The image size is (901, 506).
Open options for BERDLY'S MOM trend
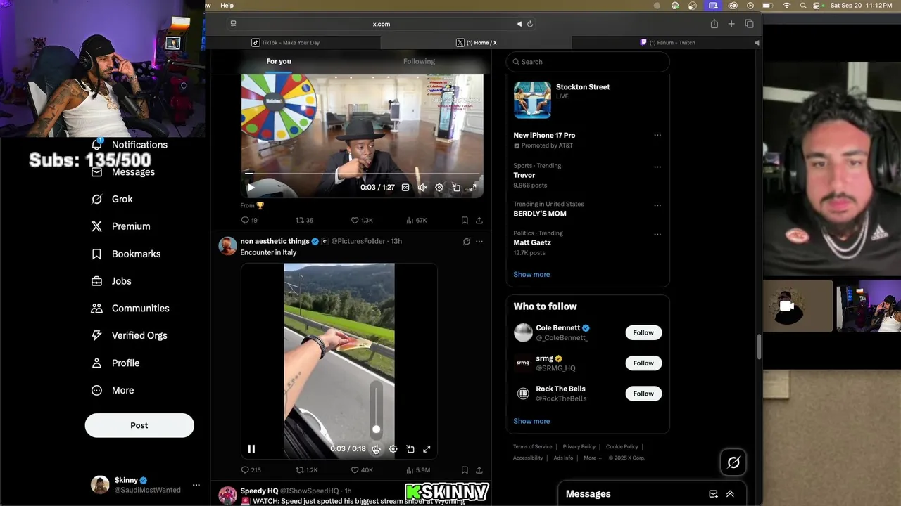[657, 205]
